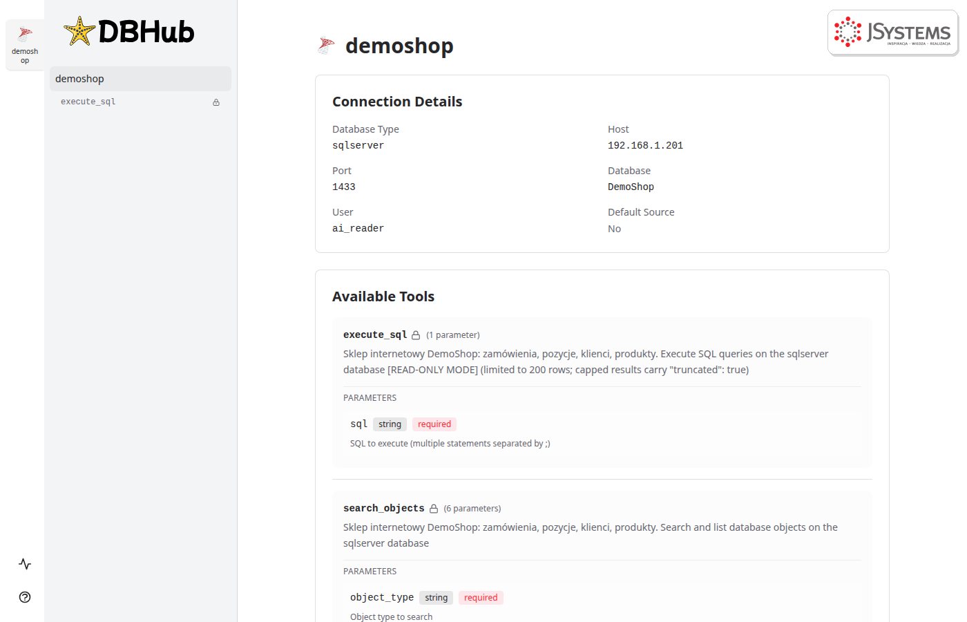The height and width of the screenshot is (622, 967).
Task: Click the sql parameter name
Action: coord(358,424)
